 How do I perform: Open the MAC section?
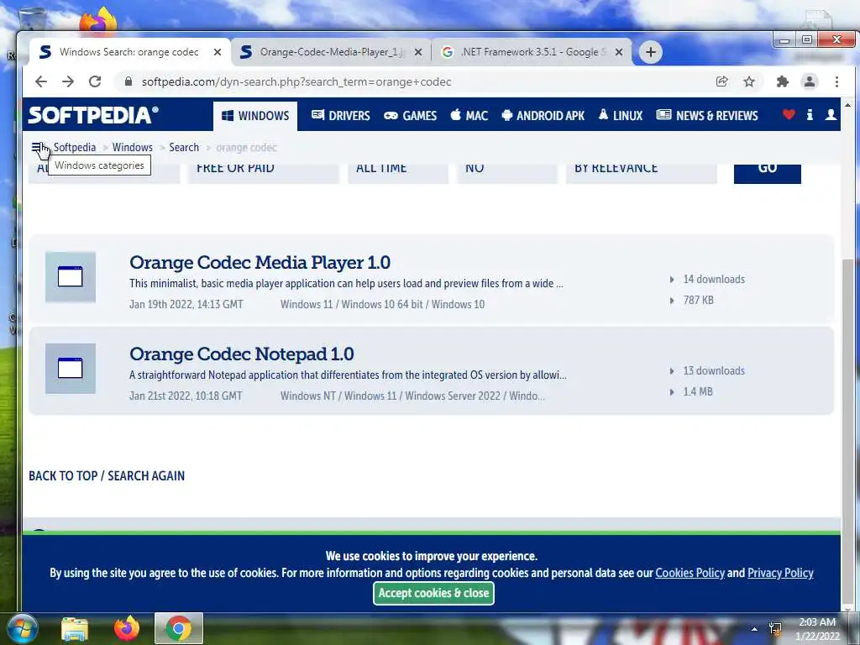pos(469,116)
